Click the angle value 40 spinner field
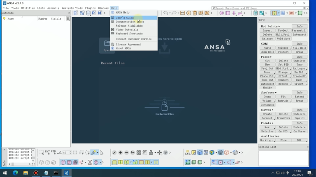The width and height of the screenshot is (316, 177). 67,152
